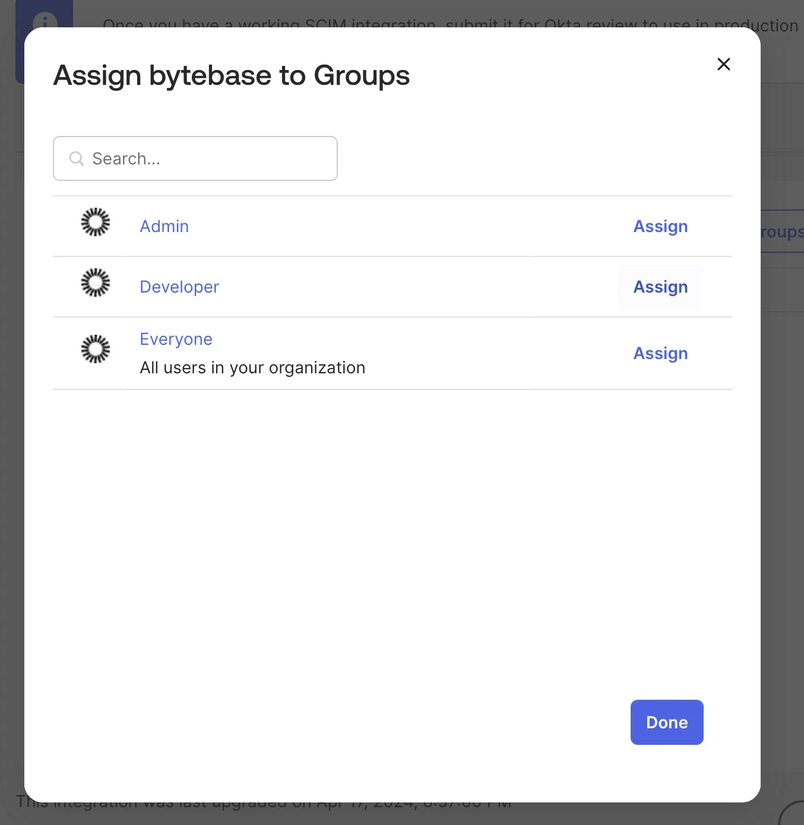Click the Everyone group logo icon
Screen dimensions: 804x825
pos(96,349)
